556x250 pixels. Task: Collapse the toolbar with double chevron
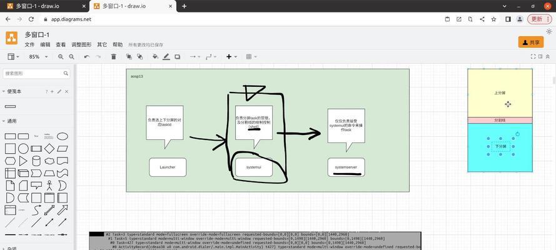click(x=547, y=57)
